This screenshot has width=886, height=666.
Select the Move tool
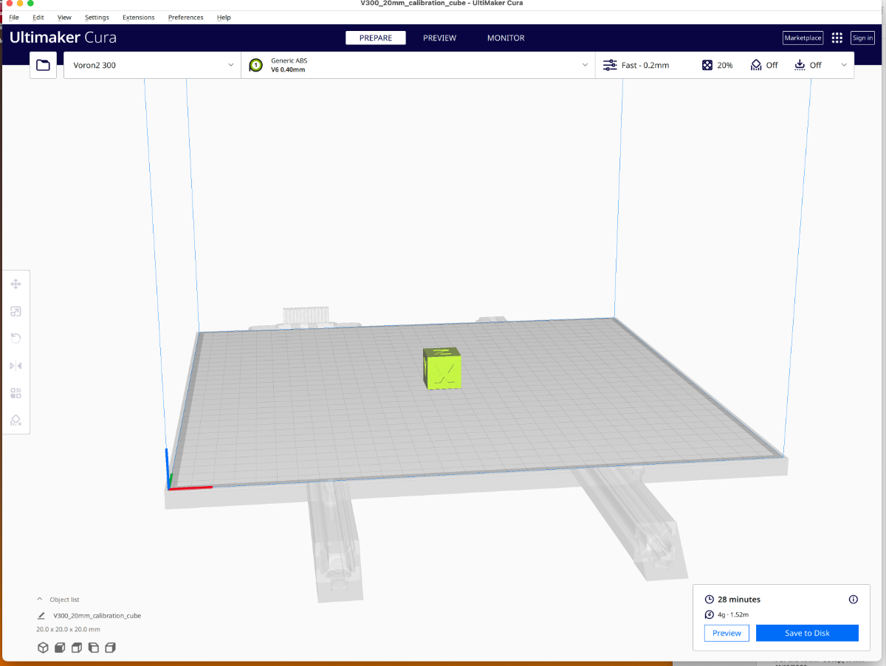point(16,284)
